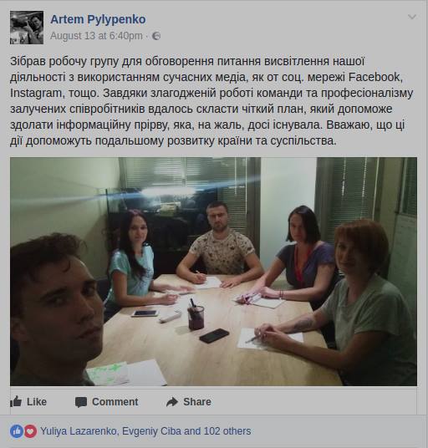Click the Ukrainian post text paragraph

pos(211,101)
